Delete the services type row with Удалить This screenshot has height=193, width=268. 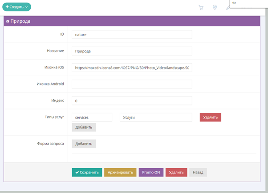pos(210,117)
